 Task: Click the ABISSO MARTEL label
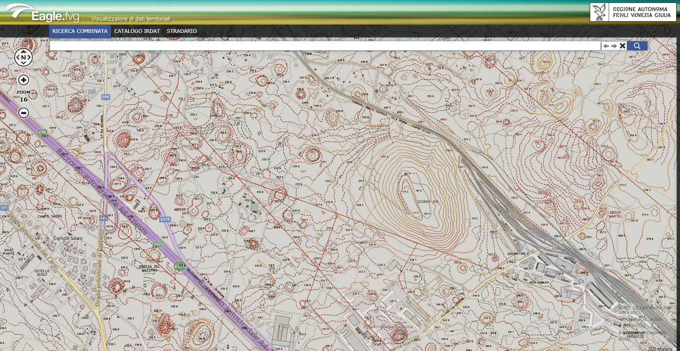pos(616,214)
